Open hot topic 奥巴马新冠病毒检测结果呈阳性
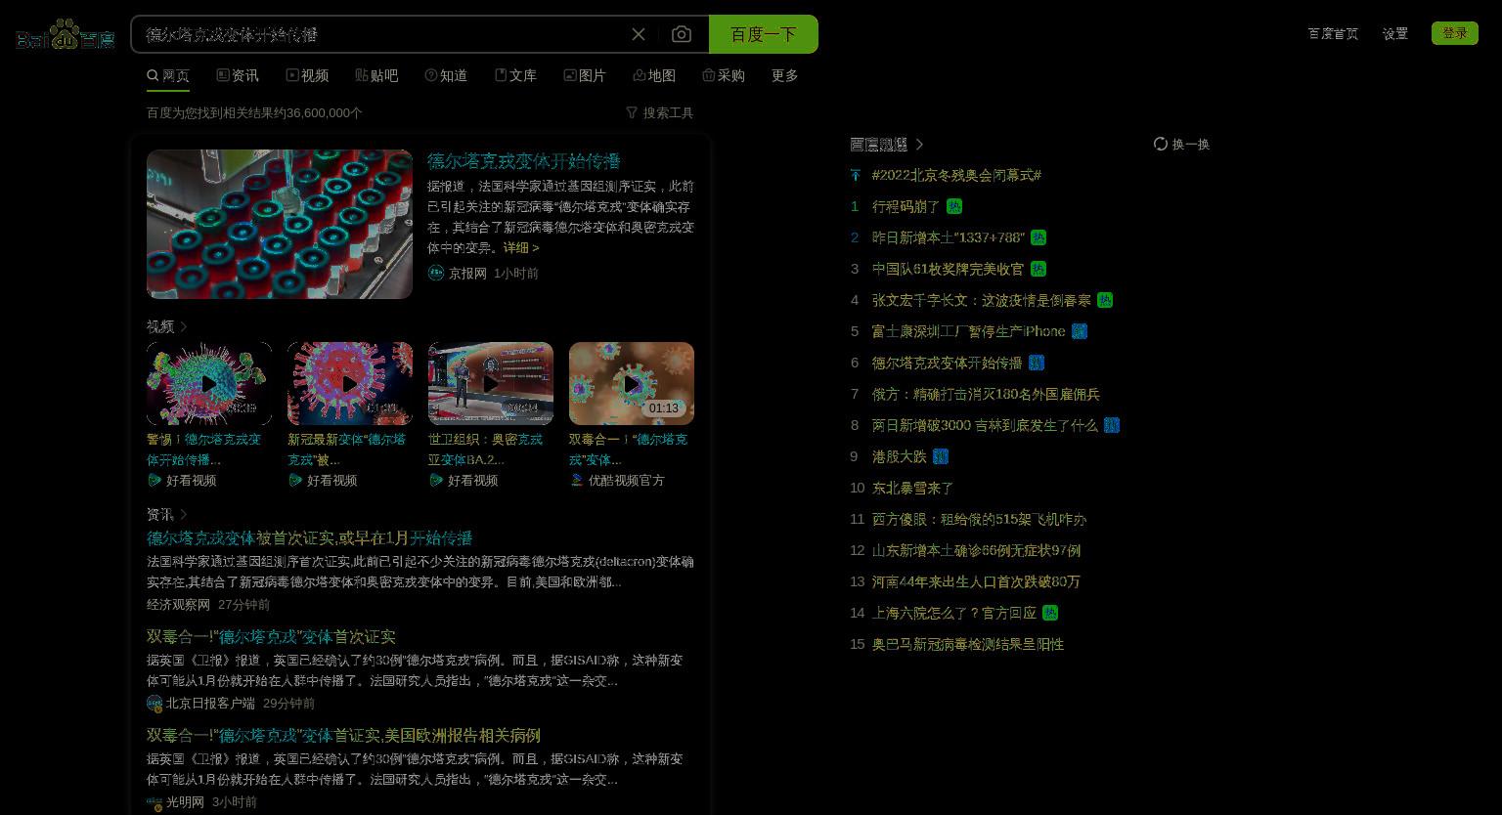 click(968, 644)
